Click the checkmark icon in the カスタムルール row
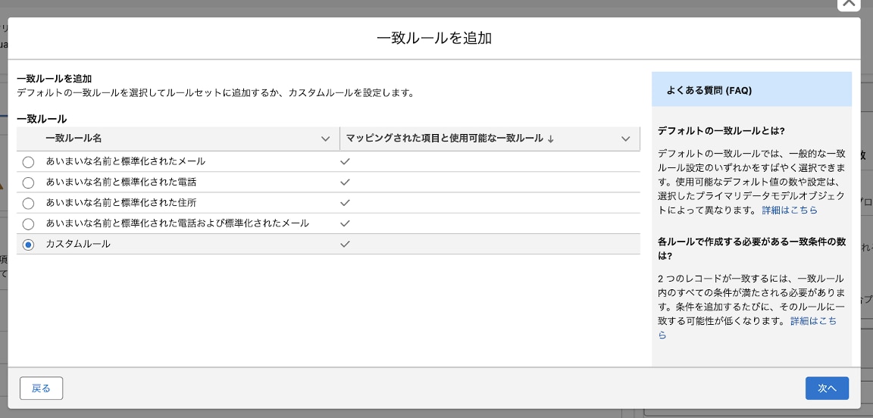 [x=345, y=245]
